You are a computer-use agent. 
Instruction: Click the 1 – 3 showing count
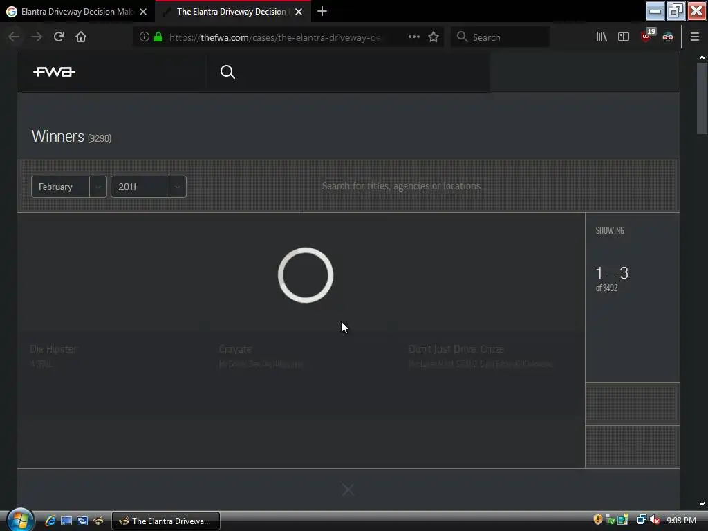point(612,272)
